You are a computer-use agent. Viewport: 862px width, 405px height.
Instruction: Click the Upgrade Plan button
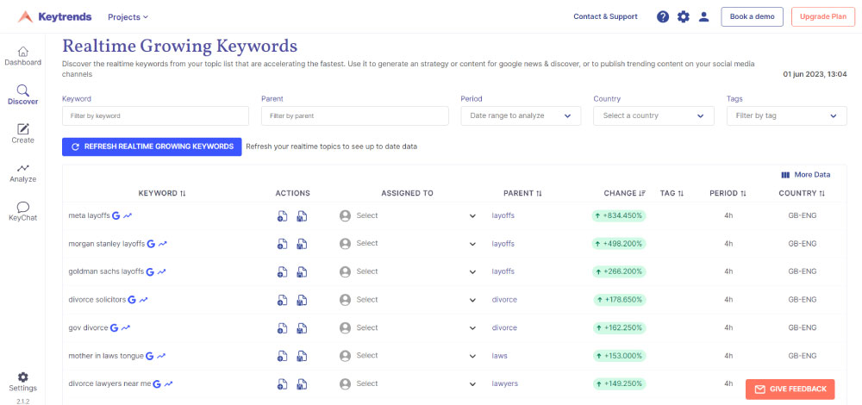click(822, 17)
